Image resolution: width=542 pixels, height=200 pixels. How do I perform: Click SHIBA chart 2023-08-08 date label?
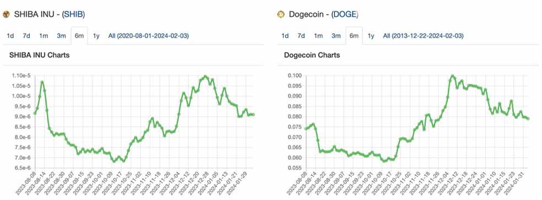coord(26,183)
